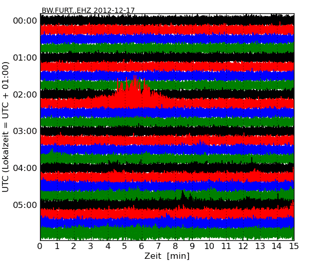Click the "01:00" time label on y-axis
This screenshot has width=334, height=267.
25,58
